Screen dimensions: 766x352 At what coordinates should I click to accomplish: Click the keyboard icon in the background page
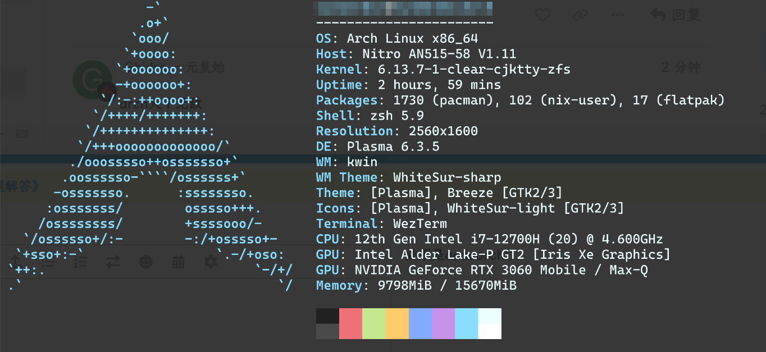(22, 134)
